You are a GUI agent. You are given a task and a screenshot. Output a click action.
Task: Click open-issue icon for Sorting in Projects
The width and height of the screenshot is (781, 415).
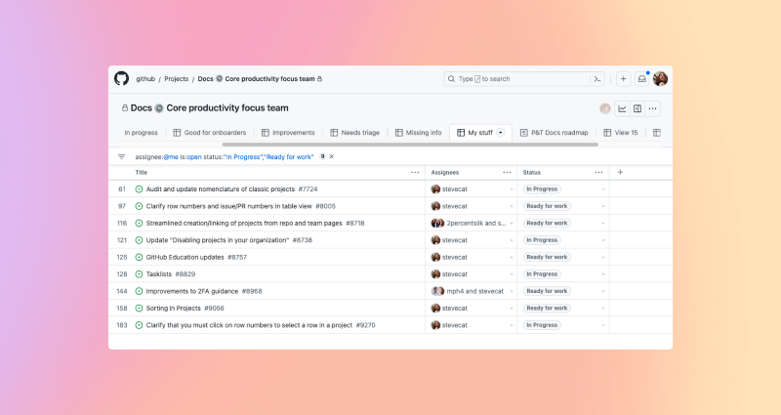coord(139,308)
